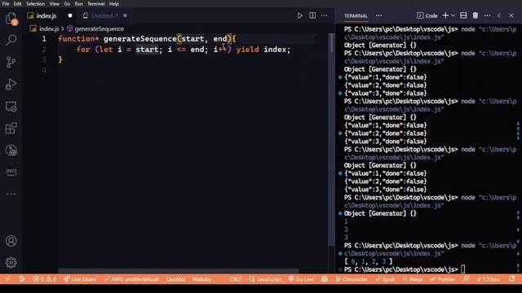Click index.js in the breadcrumb
The width and height of the screenshot is (522, 293).
(x=49, y=29)
